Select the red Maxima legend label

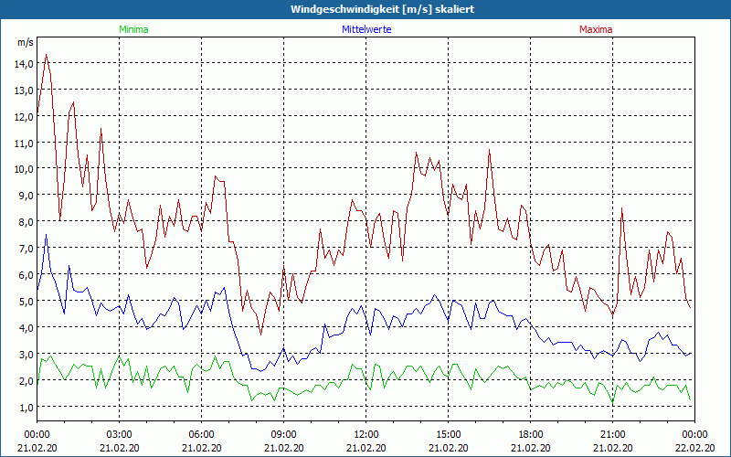596,29
